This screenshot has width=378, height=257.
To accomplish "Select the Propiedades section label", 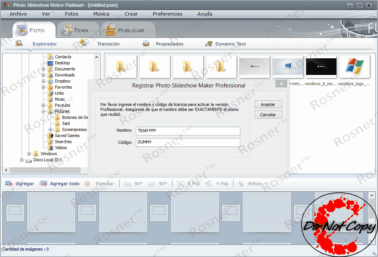I will 170,44.
